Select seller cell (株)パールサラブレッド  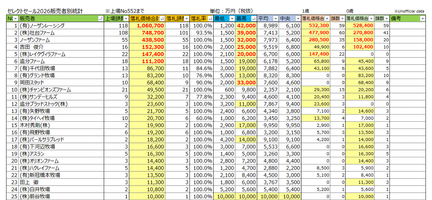click(62, 140)
